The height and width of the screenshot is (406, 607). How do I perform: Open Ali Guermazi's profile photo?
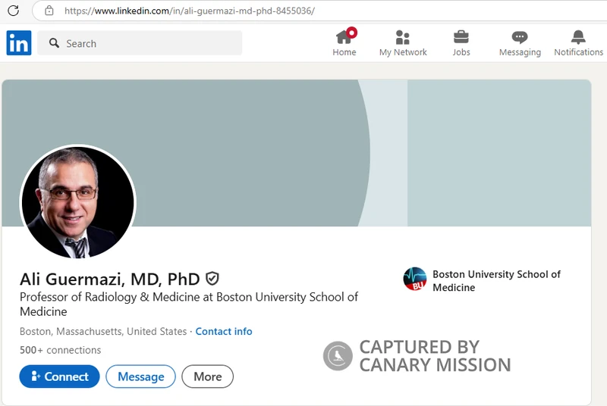coord(78,201)
